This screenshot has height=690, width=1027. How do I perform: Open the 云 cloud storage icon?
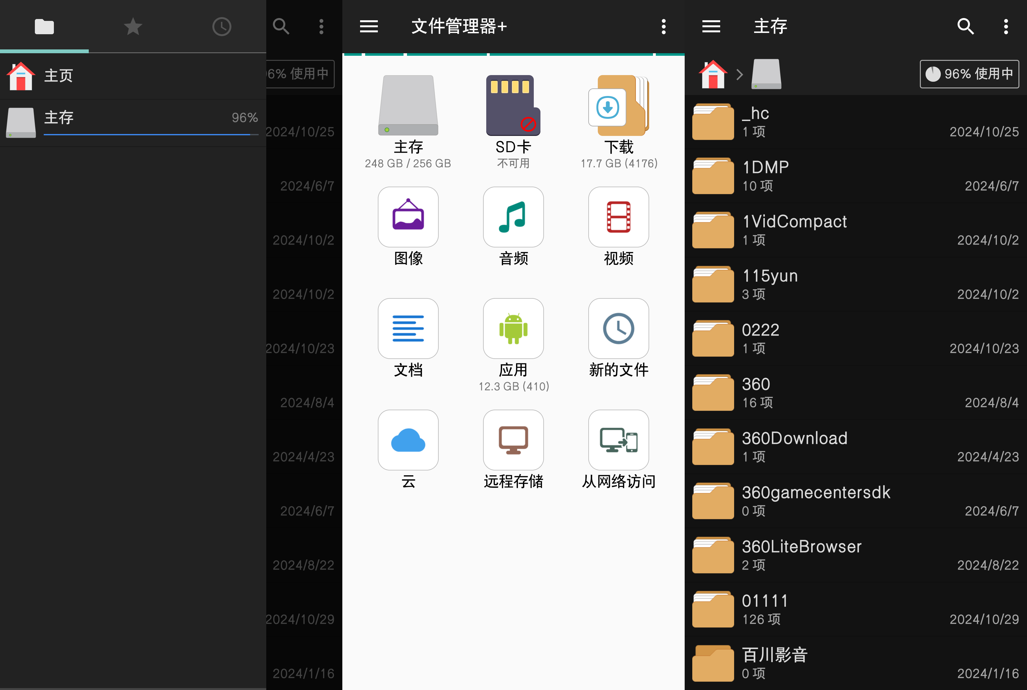click(408, 440)
